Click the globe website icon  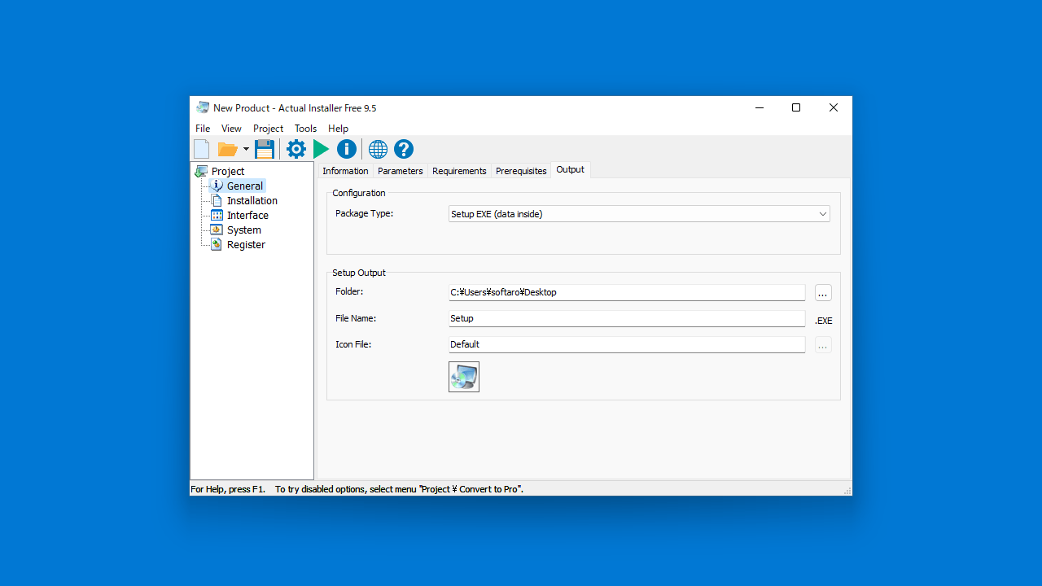378,149
